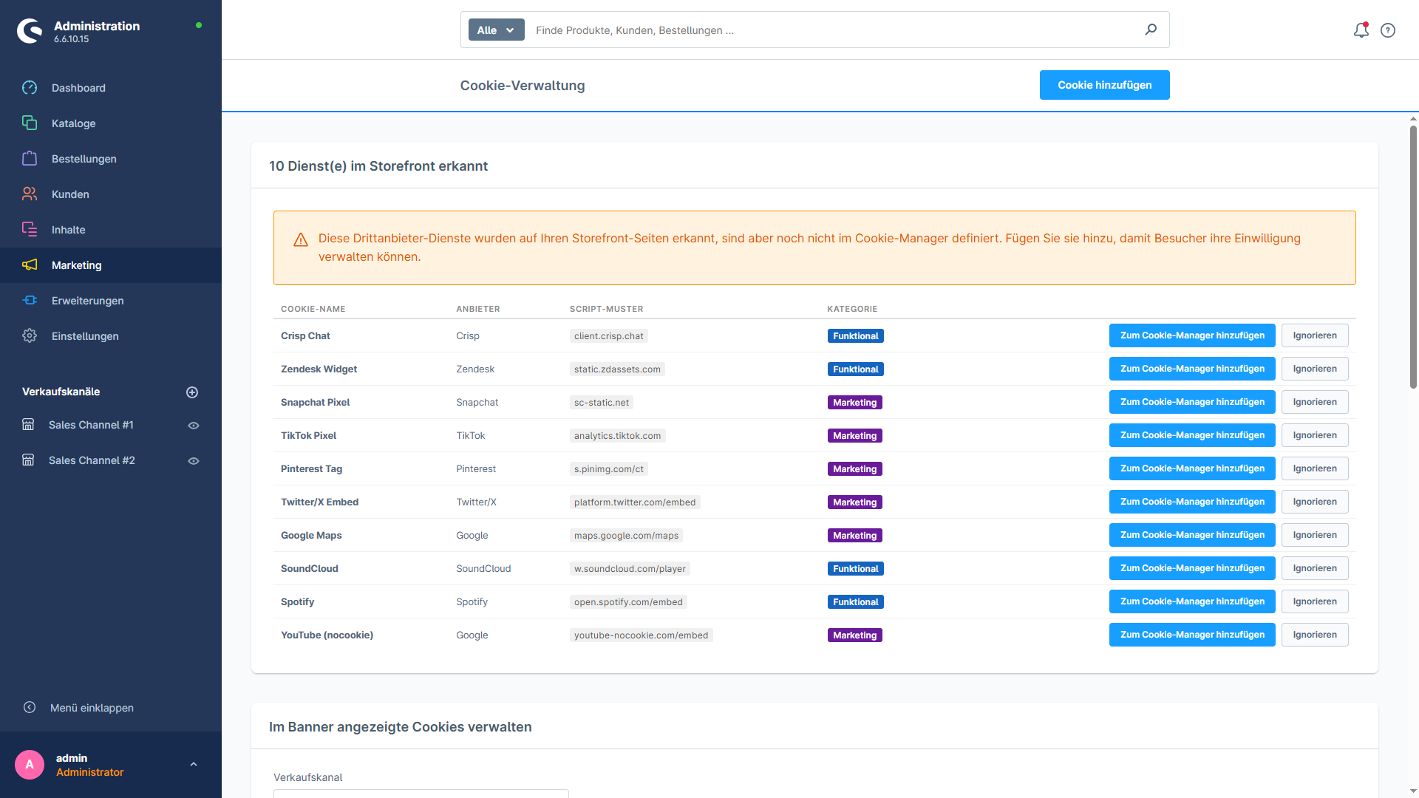The image size is (1419, 798).
Task: Add Spotify to Cookie-Manager
Action: click(1192, 601)
